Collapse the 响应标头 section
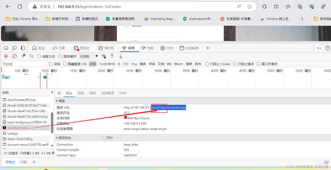331x170 pixels. tap(57, 138)
